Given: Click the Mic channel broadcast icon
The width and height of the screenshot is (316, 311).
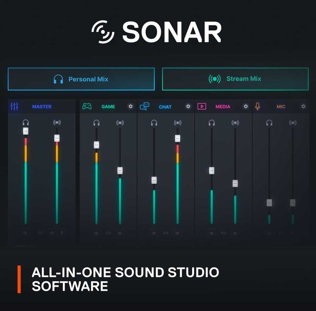Looking at the screenshot, I should coord(293,123).
